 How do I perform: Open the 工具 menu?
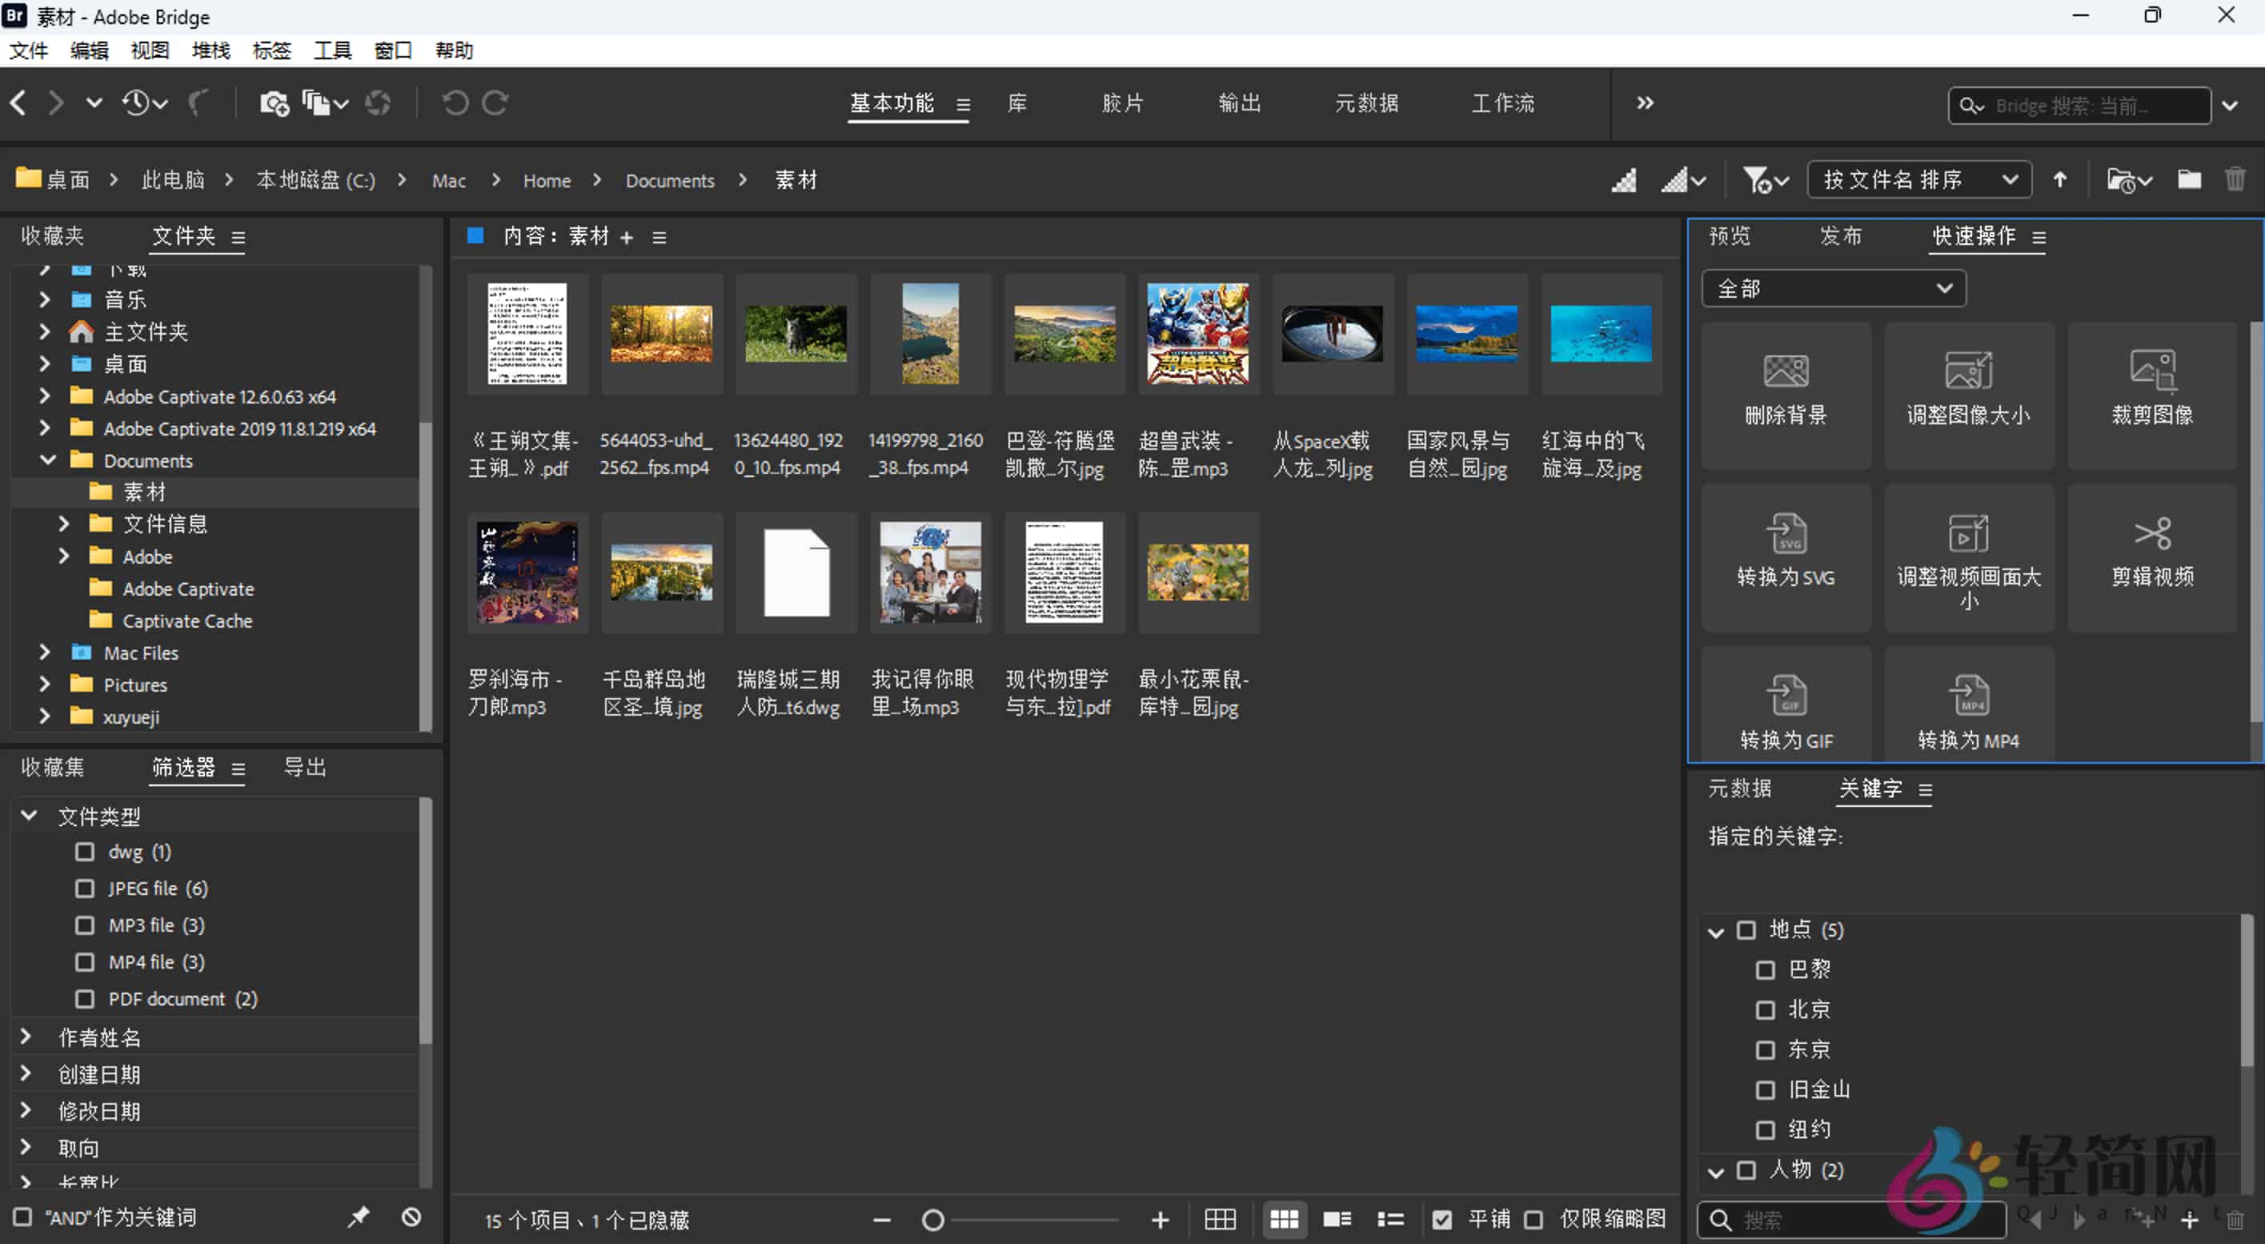pyautogui.click(x=331, y=50)
